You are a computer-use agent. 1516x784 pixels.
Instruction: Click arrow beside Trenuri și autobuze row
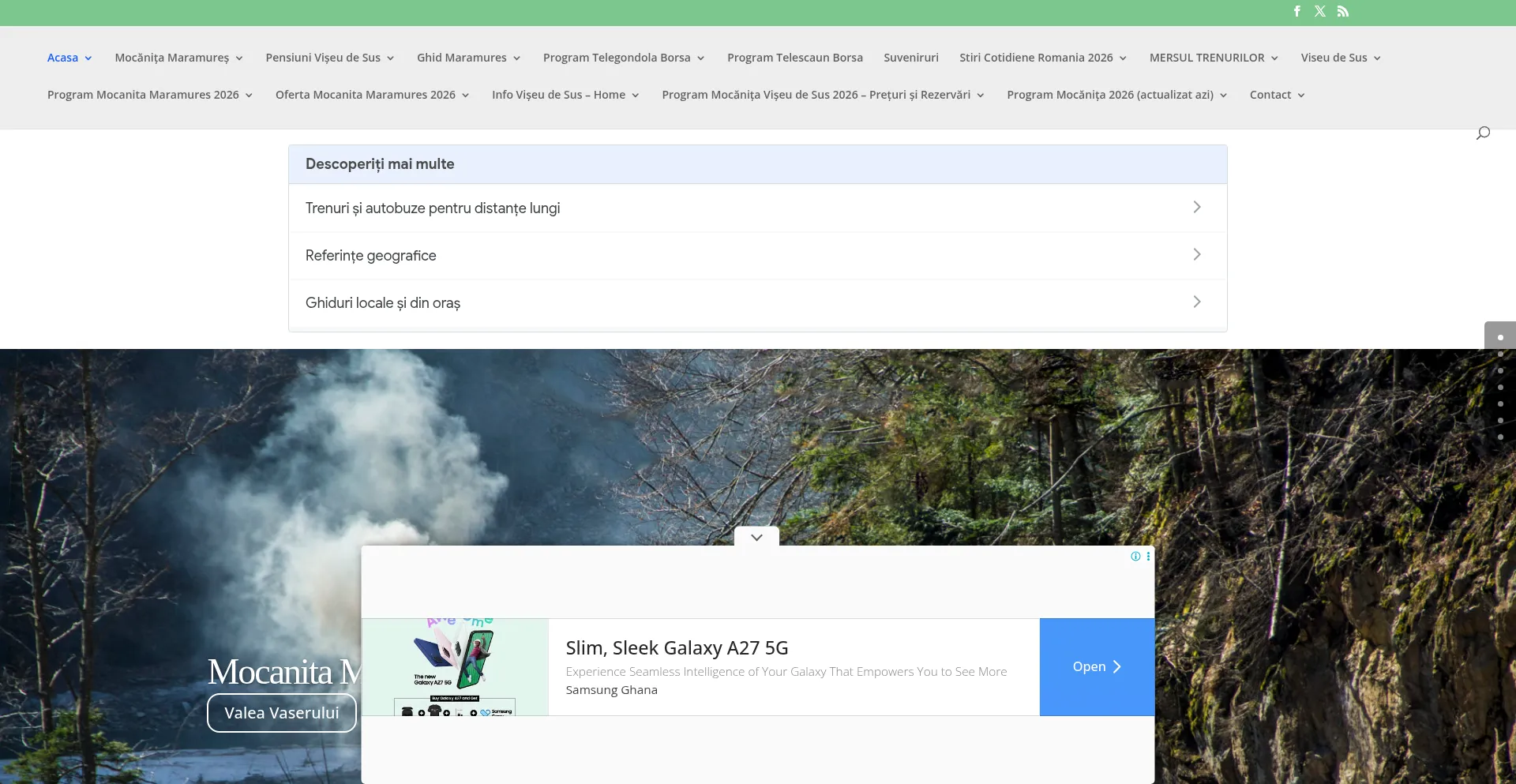(x=1197, y=207)
